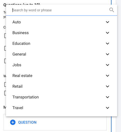Viewport: 121px width, 132px height.
Task: Expand the Auto category chevron
Action: click(108, 22)
